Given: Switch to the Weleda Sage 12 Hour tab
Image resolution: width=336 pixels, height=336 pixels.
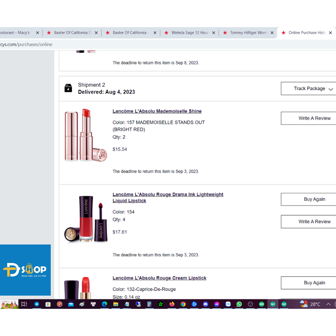Looking at the screenshot, I should pyautogui.click(x=189, y=33).
